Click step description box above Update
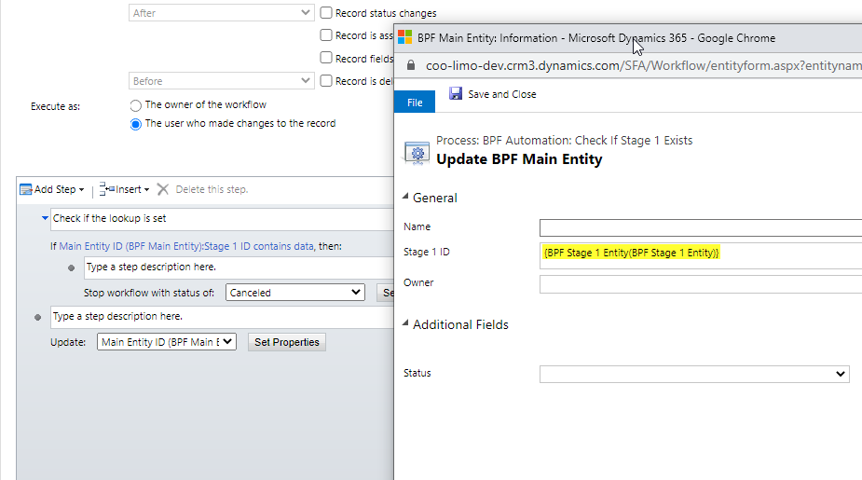The height and width of the screenshot is (480, 862). pos(222,317)
